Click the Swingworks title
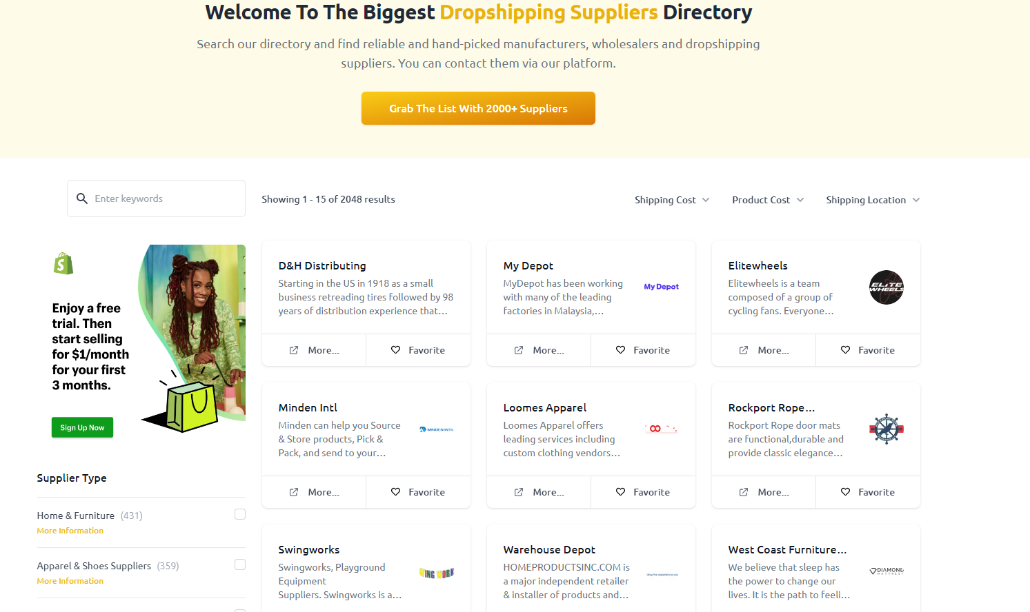 pos(309,549)
